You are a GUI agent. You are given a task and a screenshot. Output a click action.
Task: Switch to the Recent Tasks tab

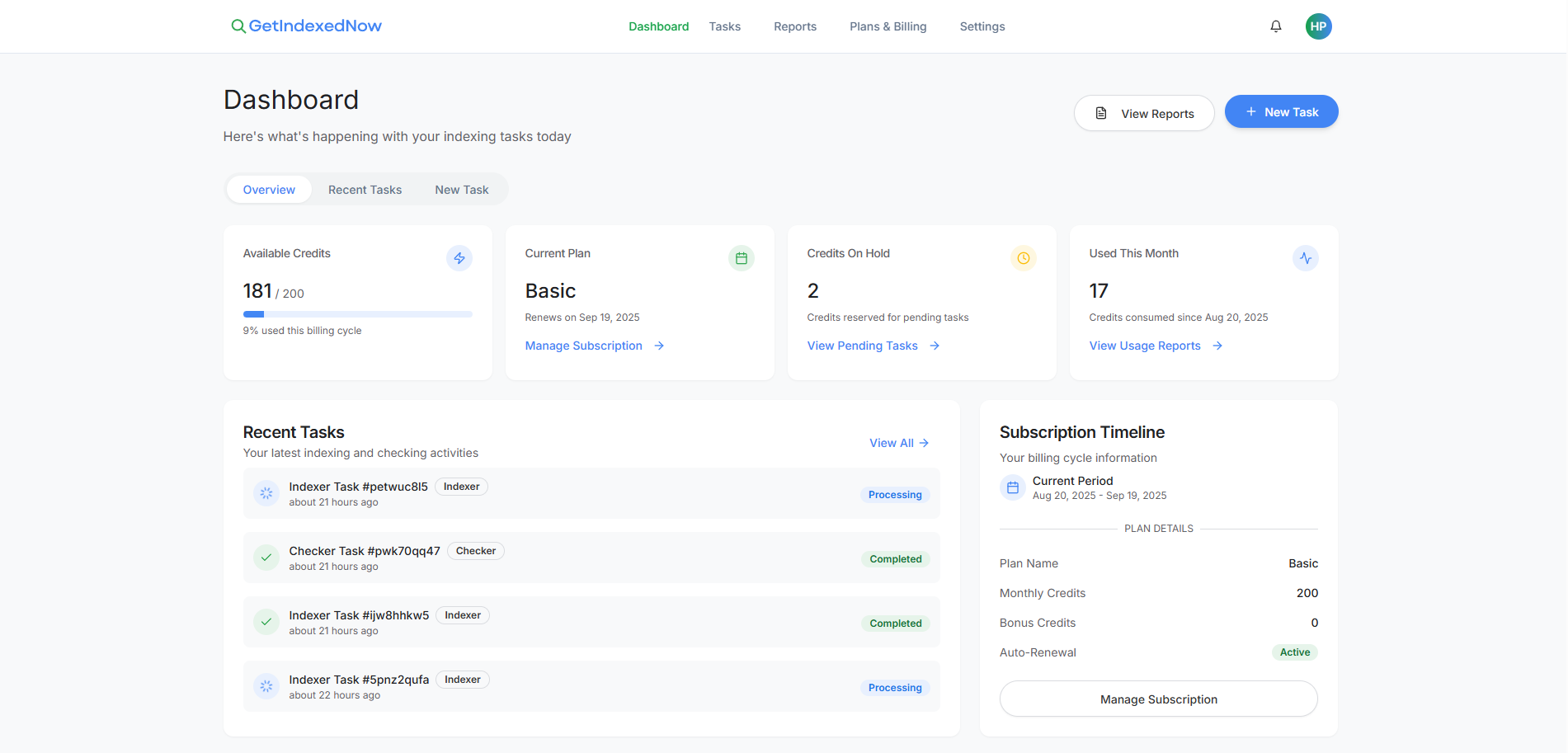click(x=365, y=189)
